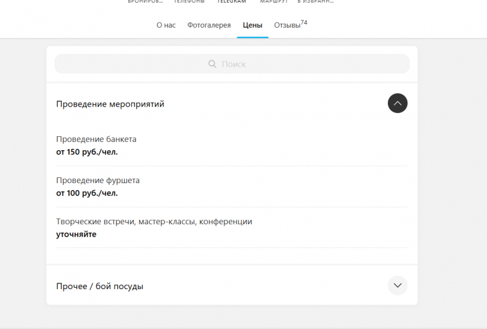The width and height of the screenshot is (487, 329).
Task: Click the magnifier icon in search bar
Action: [x=212, y=64]
